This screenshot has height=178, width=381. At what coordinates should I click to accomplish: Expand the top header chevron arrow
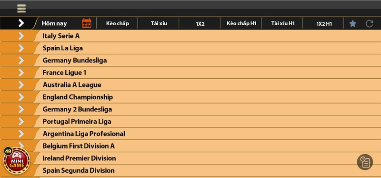point(21,23)
